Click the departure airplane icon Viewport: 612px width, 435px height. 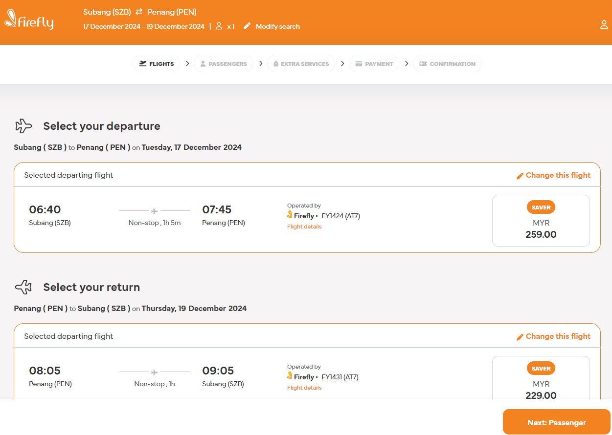23,126
